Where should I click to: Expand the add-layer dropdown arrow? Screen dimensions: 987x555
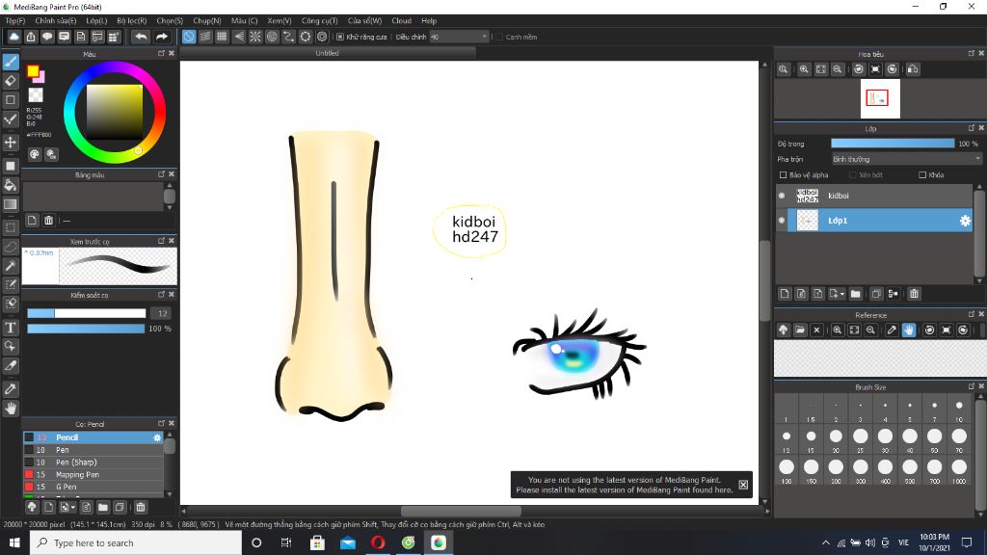click(842, 294)
